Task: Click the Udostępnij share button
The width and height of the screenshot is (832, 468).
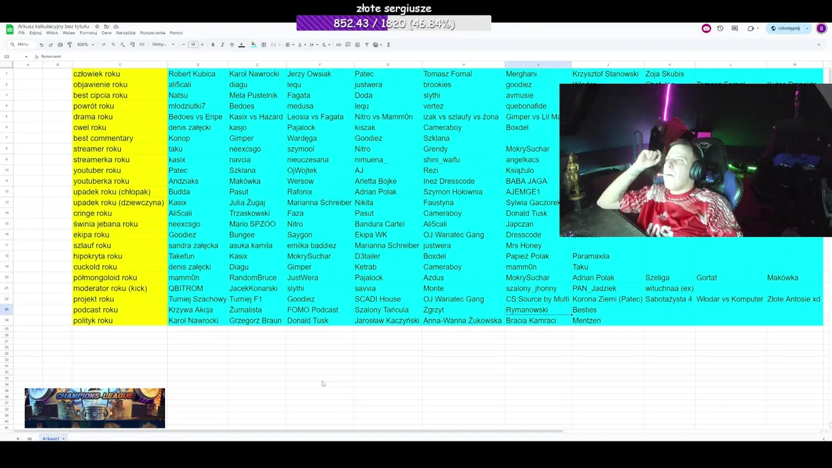Action: (x=786, y=29)
